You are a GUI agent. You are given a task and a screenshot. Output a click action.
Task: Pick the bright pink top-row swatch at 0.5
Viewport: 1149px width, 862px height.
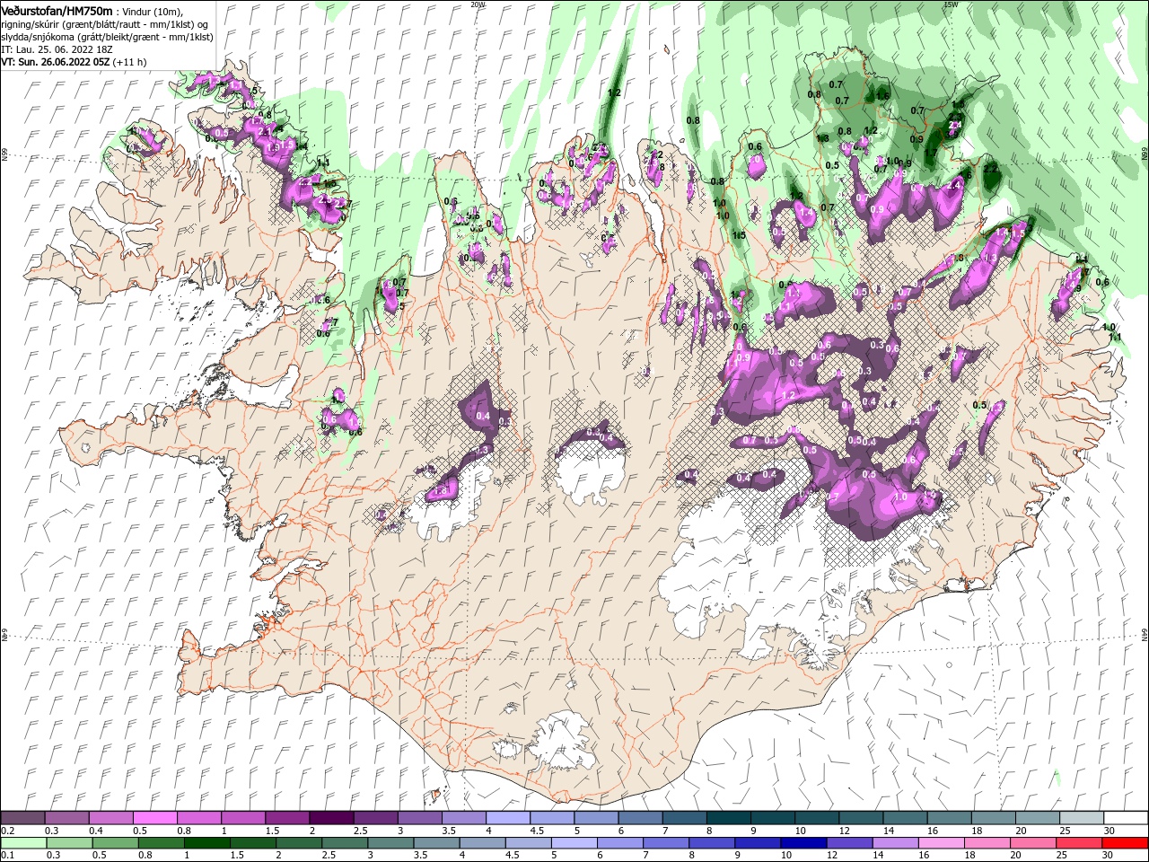154,818
